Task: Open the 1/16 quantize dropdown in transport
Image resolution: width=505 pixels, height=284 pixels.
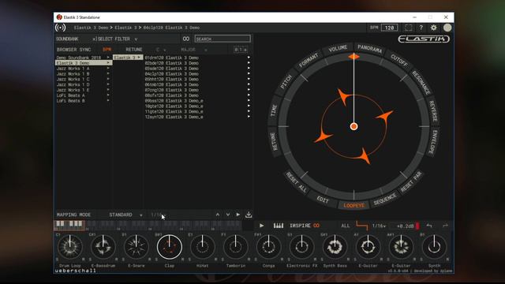Action: [x=379, y=226]
